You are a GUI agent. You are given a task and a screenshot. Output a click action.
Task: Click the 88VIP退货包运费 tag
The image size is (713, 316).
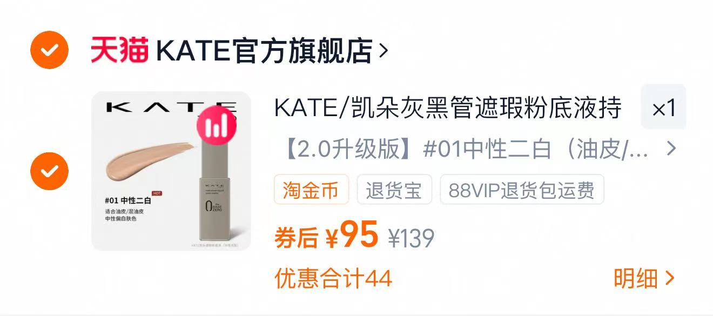pyautogui.click(x=522, y=190)
